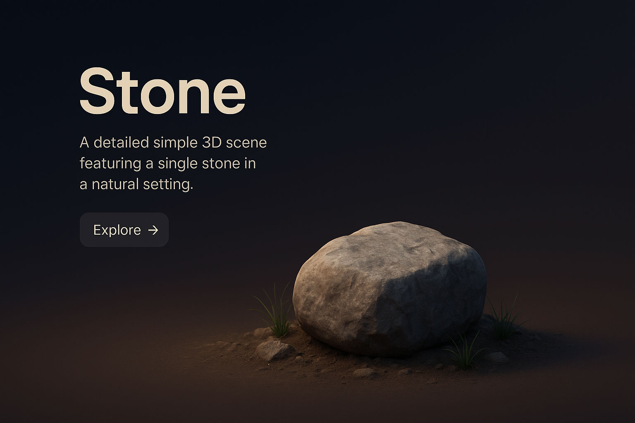Image resolution: width=635 pixels, height=423 pixels.
Task: Select the large boulder in the scene
Action: 389,289
